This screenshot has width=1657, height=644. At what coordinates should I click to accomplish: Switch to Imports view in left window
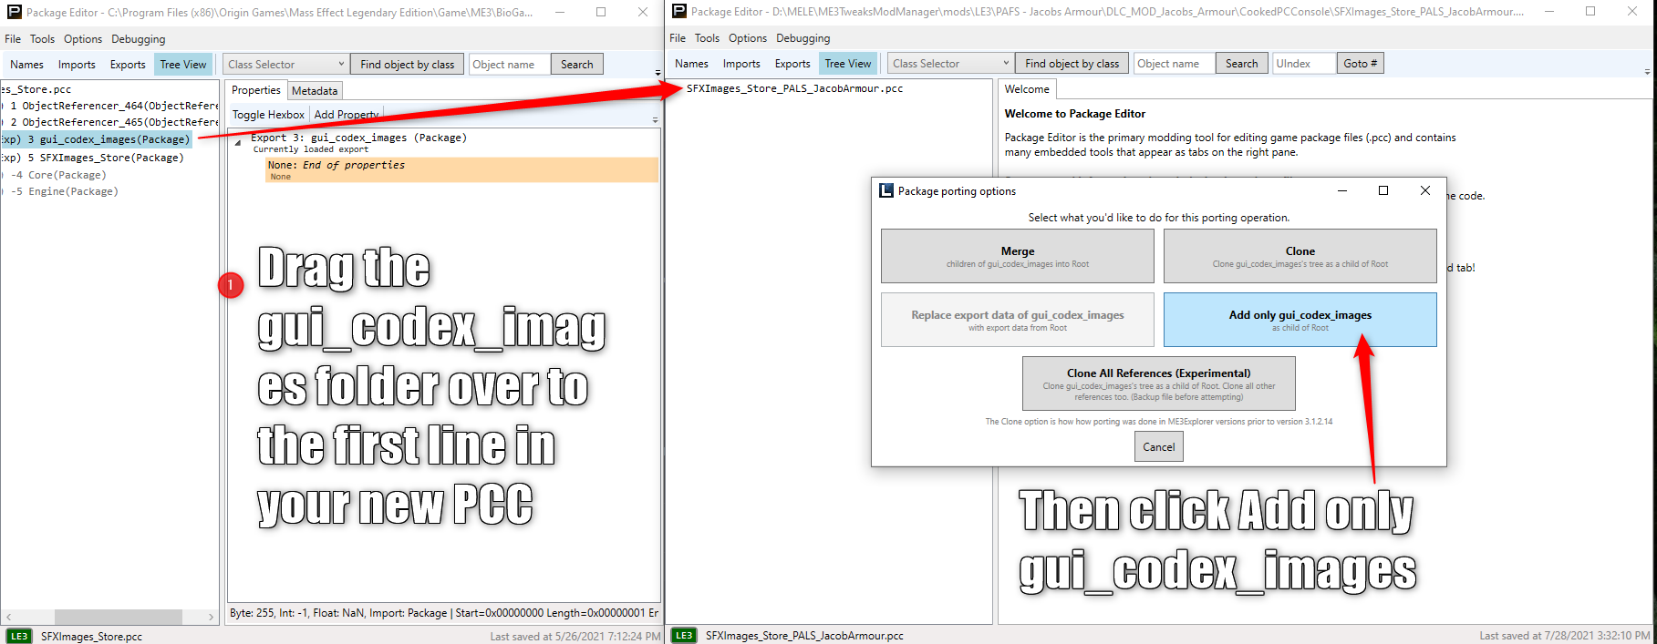coord(77,65)
